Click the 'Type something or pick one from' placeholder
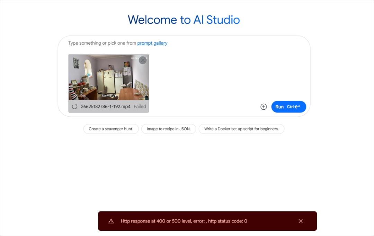 click(102, 43)
